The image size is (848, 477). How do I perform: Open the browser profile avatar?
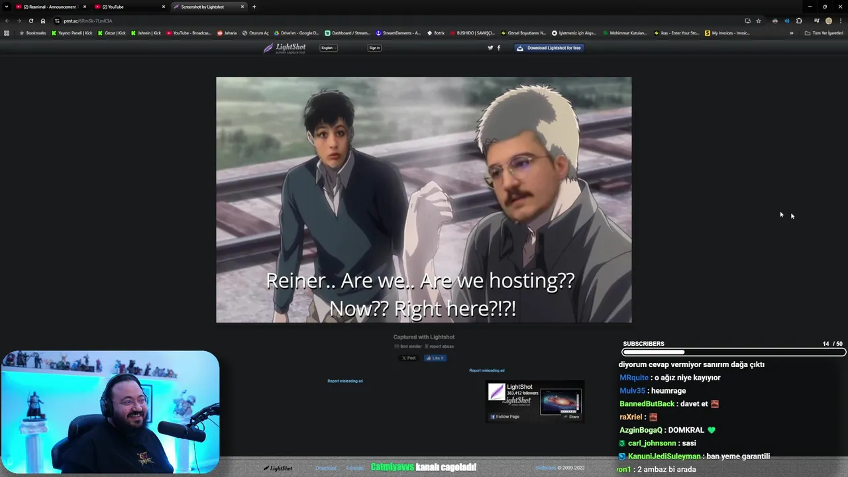pyautogui.click(x=829, y=21)
